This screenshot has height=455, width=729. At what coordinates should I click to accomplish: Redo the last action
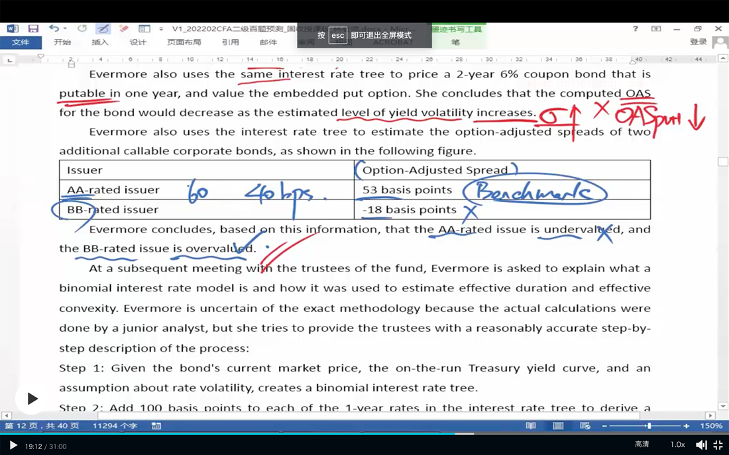tap(82, 29)
